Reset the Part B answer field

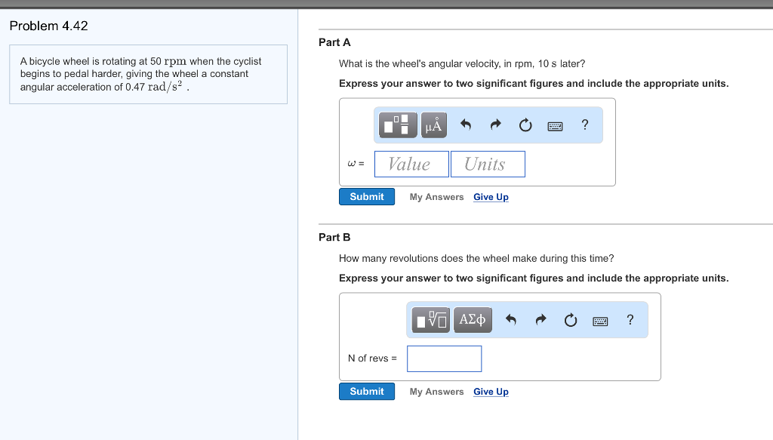coord(571,320)
